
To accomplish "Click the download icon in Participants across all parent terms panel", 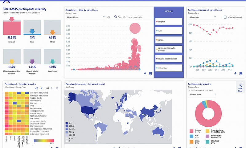I will point(235,74).
